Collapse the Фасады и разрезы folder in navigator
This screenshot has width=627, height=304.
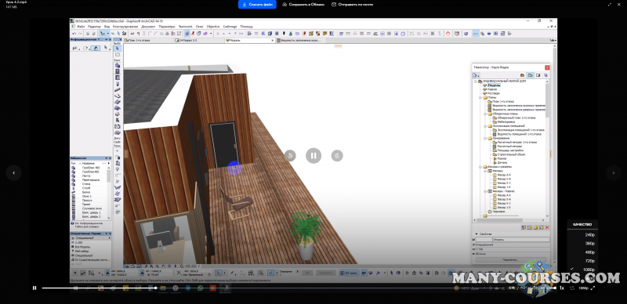tap(480, 166)
